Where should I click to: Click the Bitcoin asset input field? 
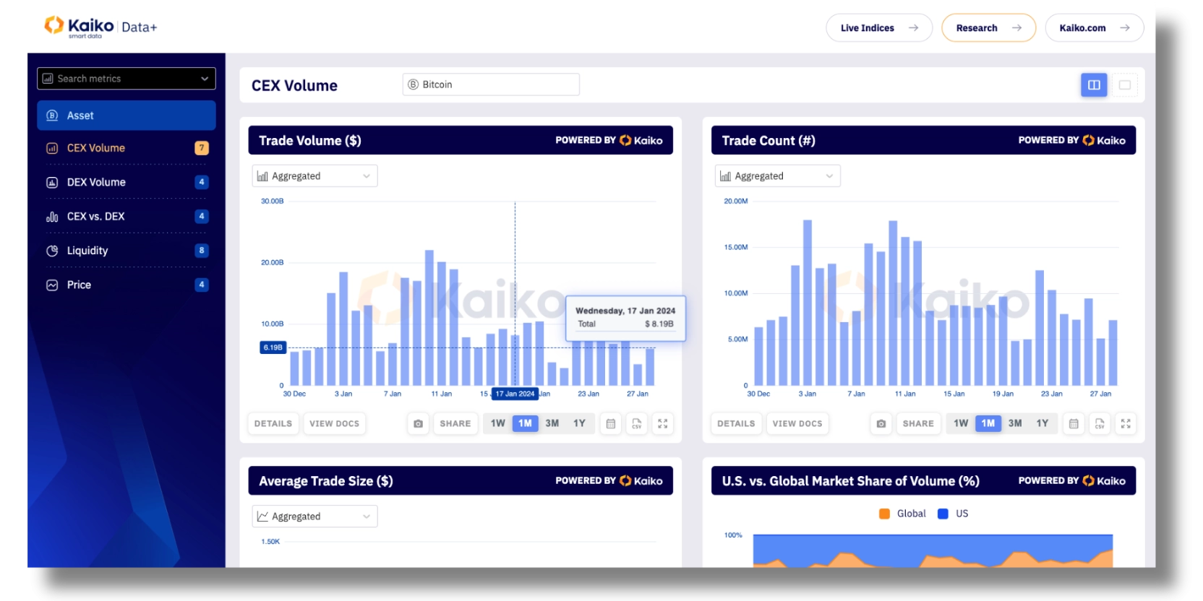[491, 85]
